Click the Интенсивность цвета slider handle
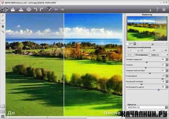The image size is (169, 119). 158,89
